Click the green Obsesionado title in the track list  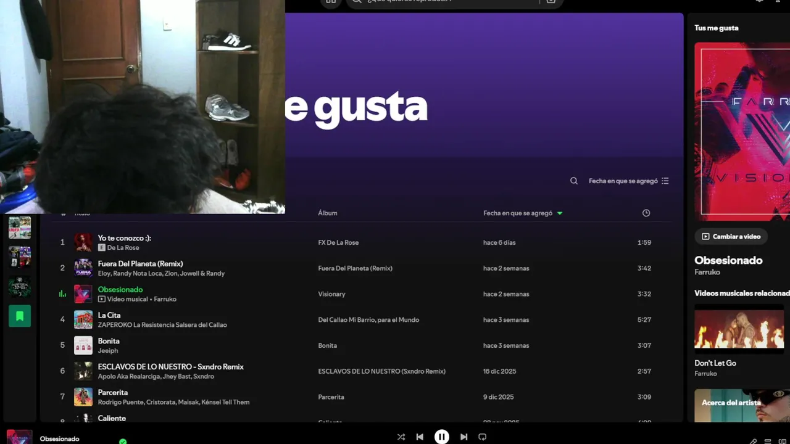point(120,290)
